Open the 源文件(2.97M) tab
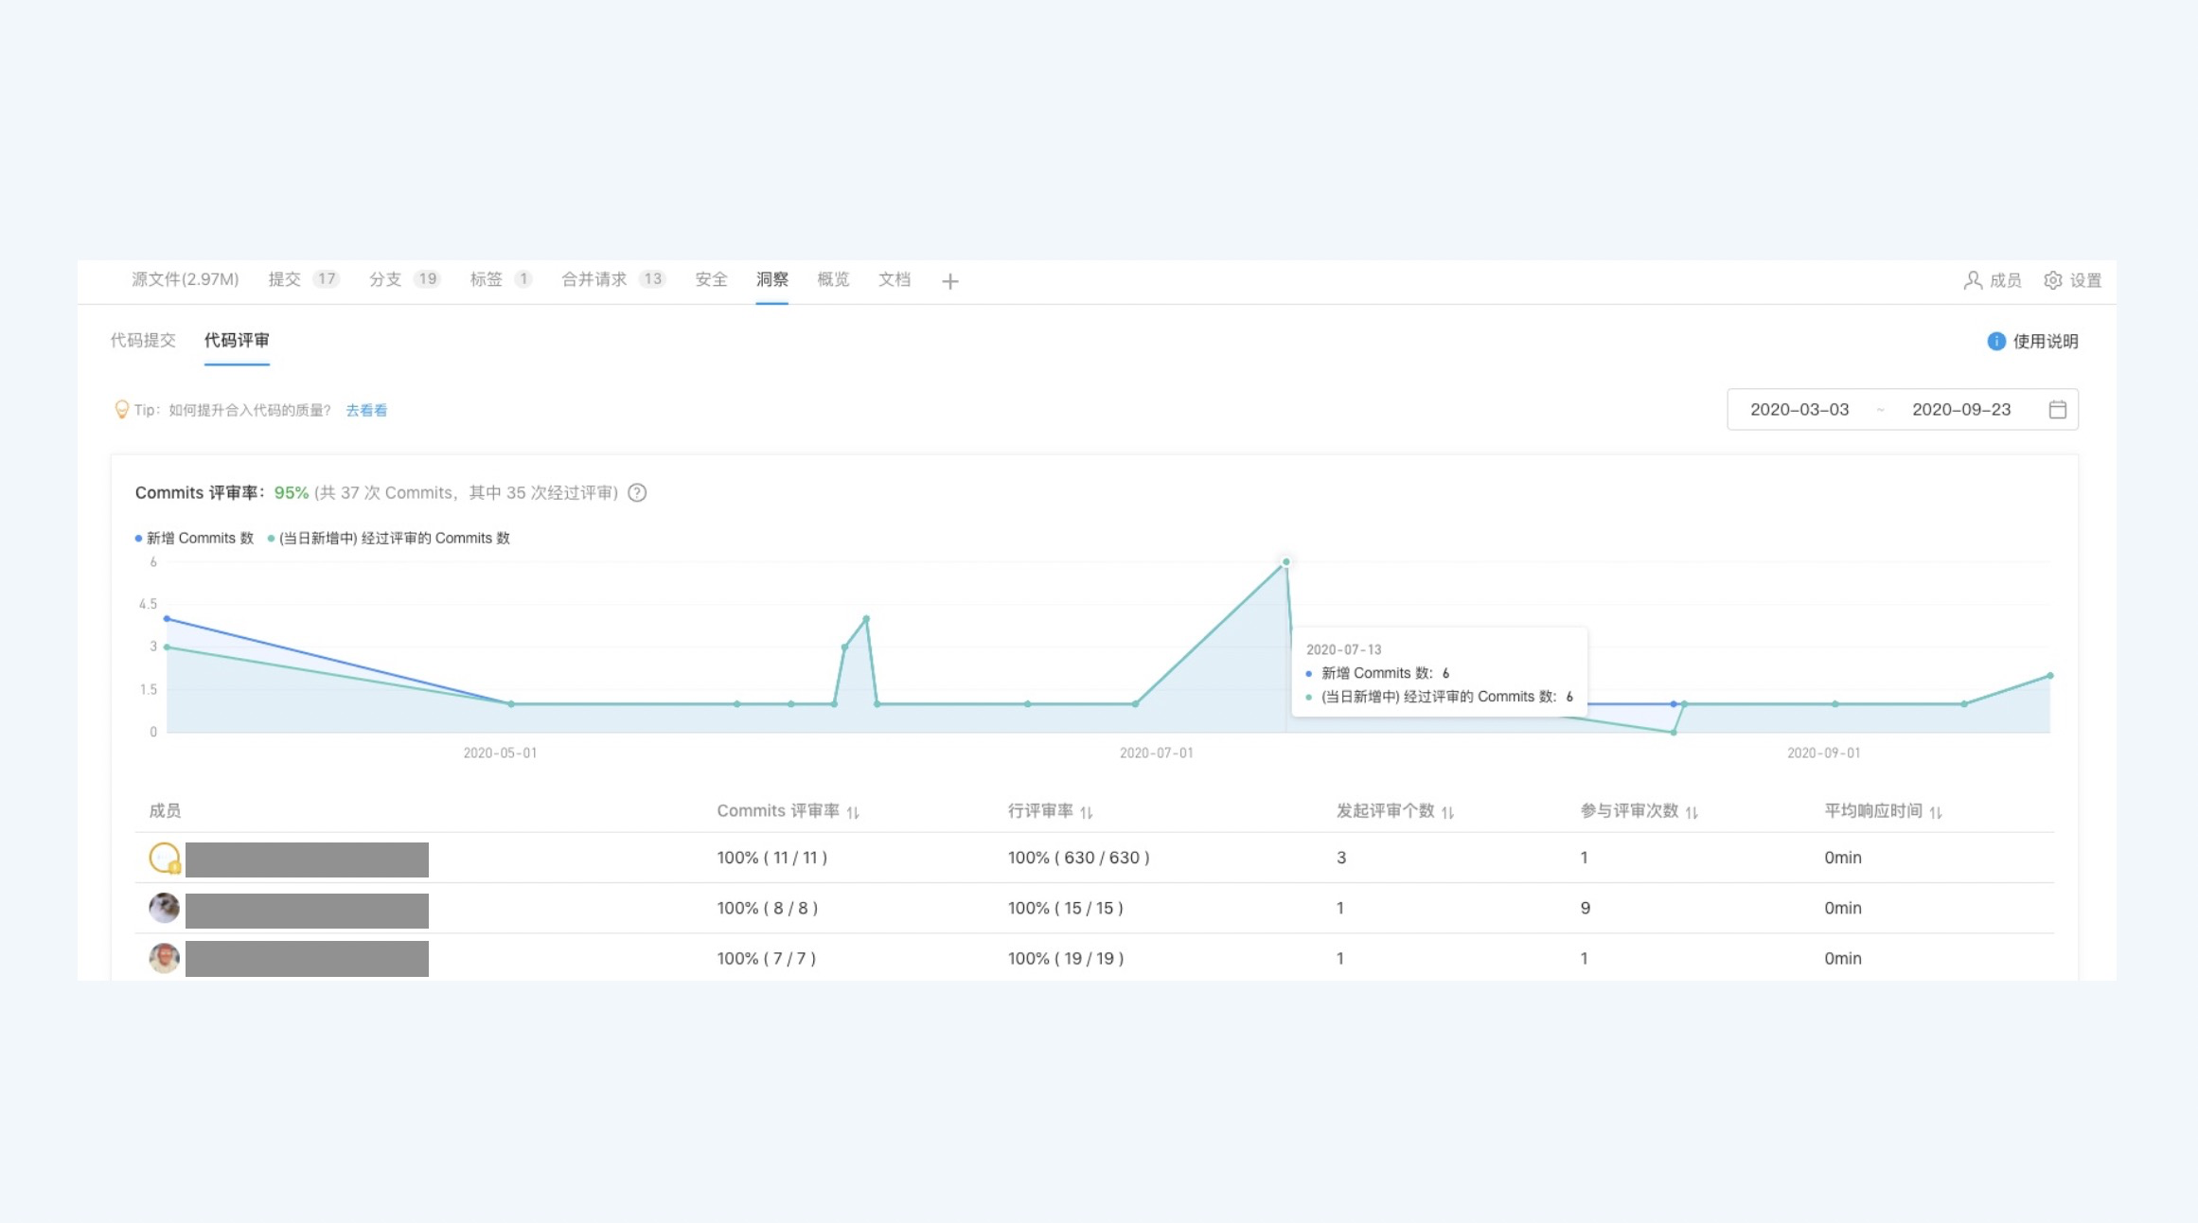The width and height of the screenshot is (2198, 1223). (185, 279)
